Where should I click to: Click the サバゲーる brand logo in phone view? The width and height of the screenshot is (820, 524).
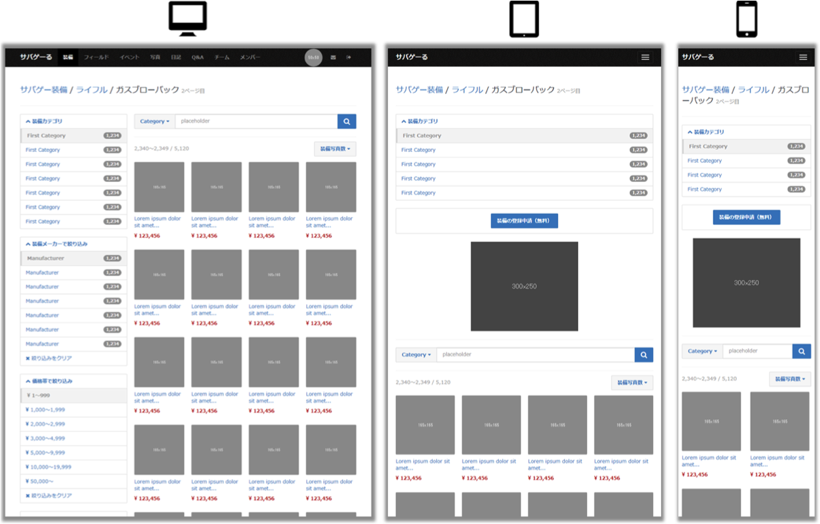click(699, 57)
